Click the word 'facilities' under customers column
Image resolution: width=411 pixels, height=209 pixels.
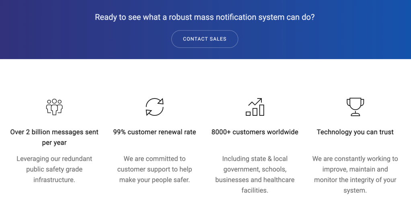point(255,191)
